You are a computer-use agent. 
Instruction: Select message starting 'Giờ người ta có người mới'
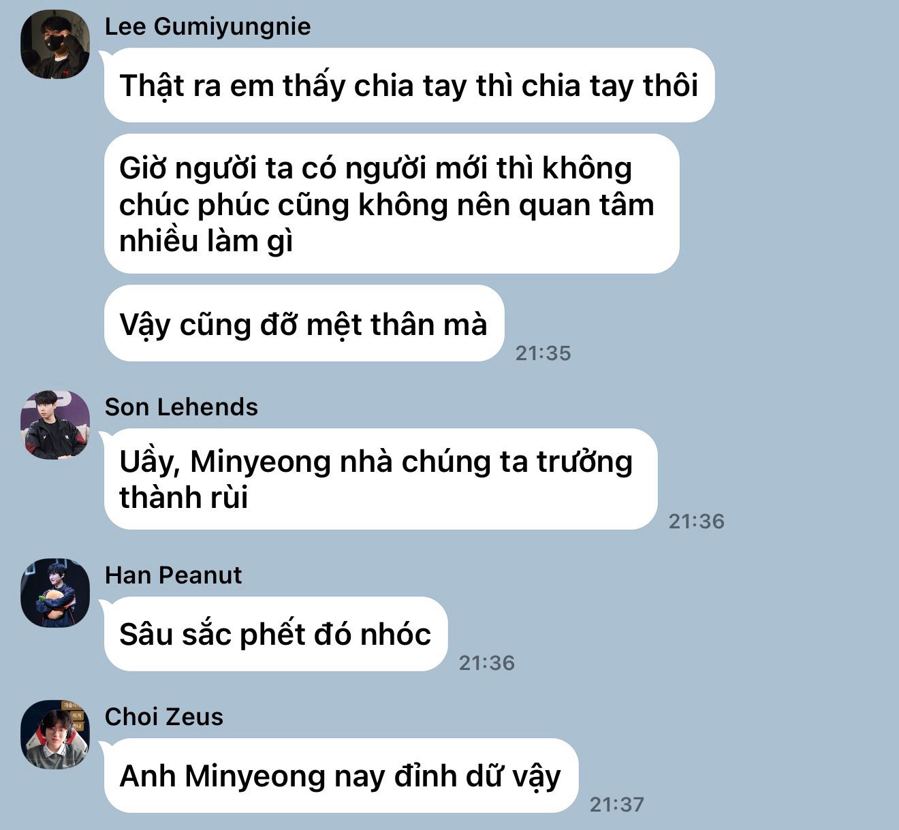pos(392,204)
